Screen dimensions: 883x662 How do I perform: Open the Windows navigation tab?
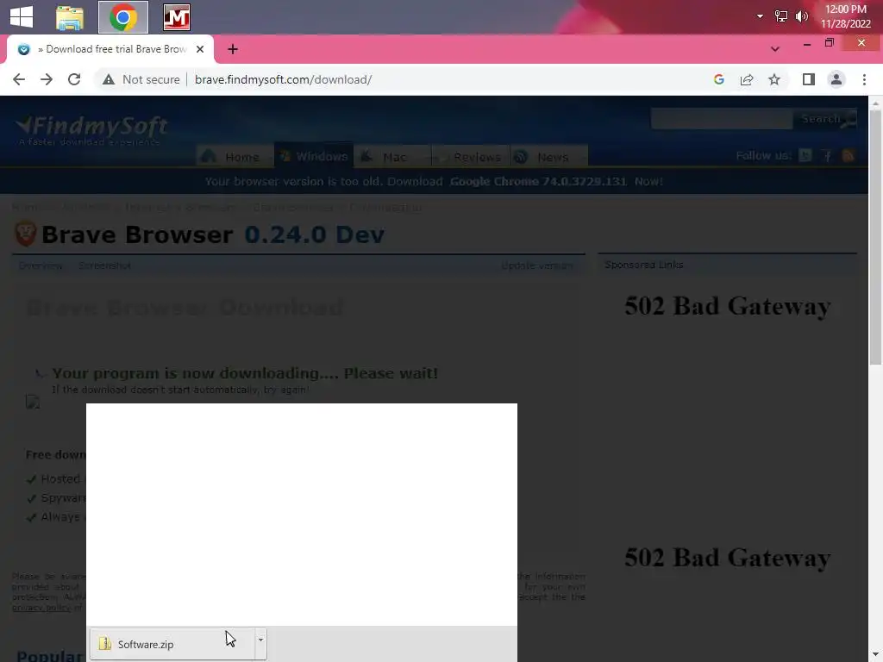click(x=314, y=155)
